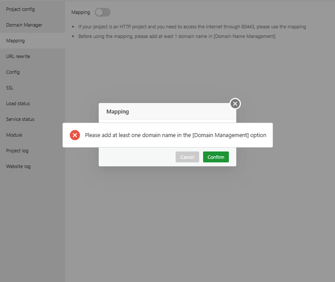Image resolution: width=335 pixels, height=282 pixels.
Task: Select the Mapping sidebar item
Action: point(32,41)
